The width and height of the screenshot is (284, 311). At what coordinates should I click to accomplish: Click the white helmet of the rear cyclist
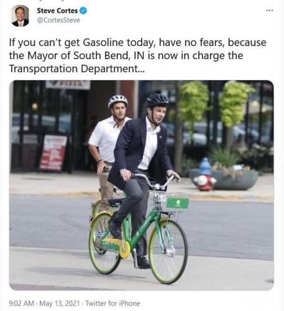(117, 101)
